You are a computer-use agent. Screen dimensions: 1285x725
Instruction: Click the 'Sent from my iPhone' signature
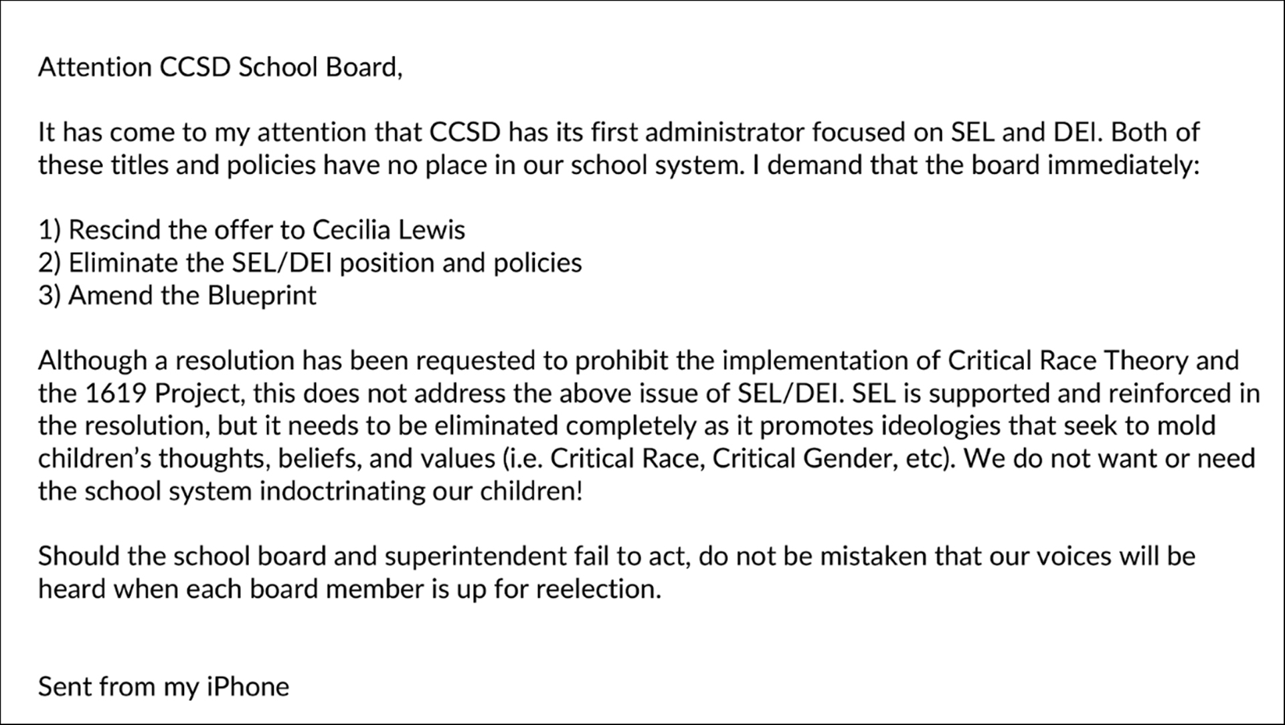click(163, 687)
